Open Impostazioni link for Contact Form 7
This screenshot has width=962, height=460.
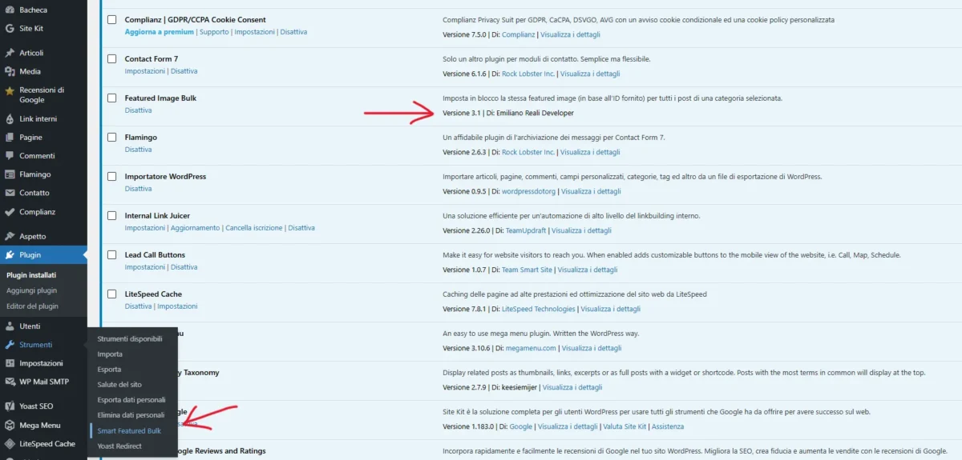pyautogui.click(x=145, y=71)
